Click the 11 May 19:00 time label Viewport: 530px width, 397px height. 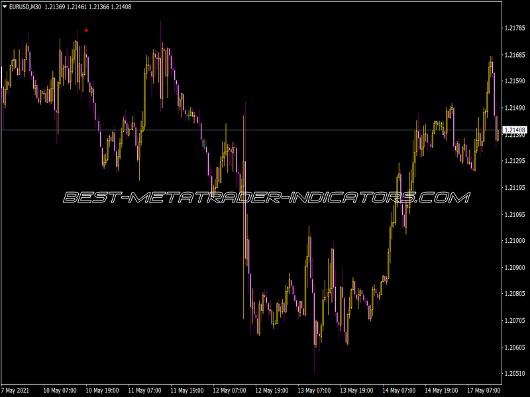[x=187, y=390]
